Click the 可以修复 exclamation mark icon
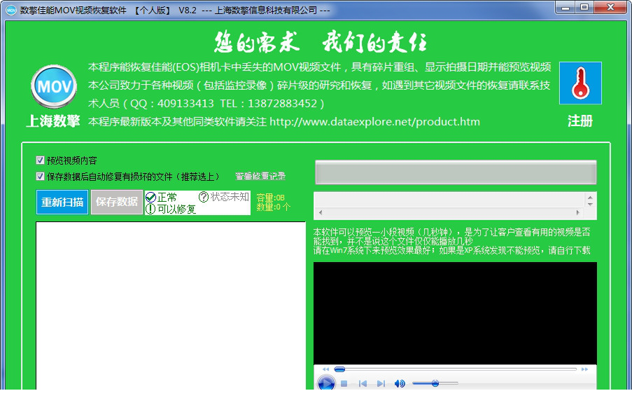 [150, 209]
